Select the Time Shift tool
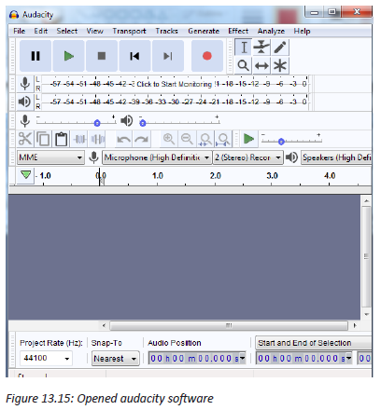This screenshot has height=410, width=381. [x=261, y=65]
